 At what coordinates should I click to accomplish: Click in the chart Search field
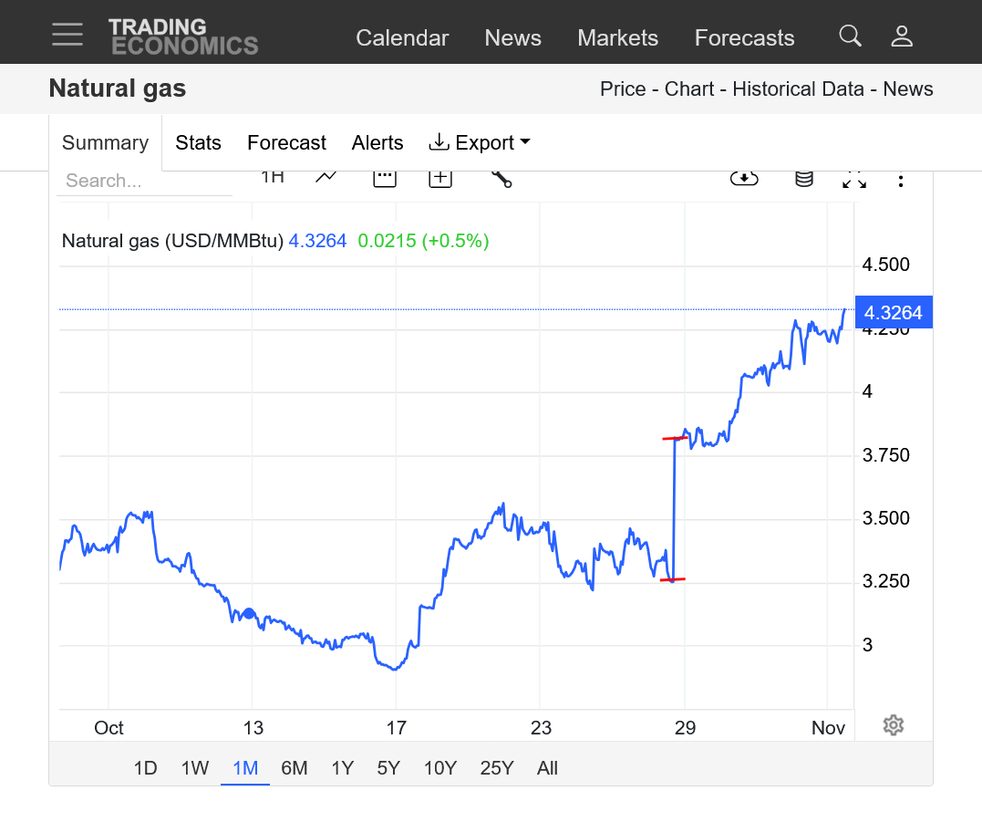[144, 182]
